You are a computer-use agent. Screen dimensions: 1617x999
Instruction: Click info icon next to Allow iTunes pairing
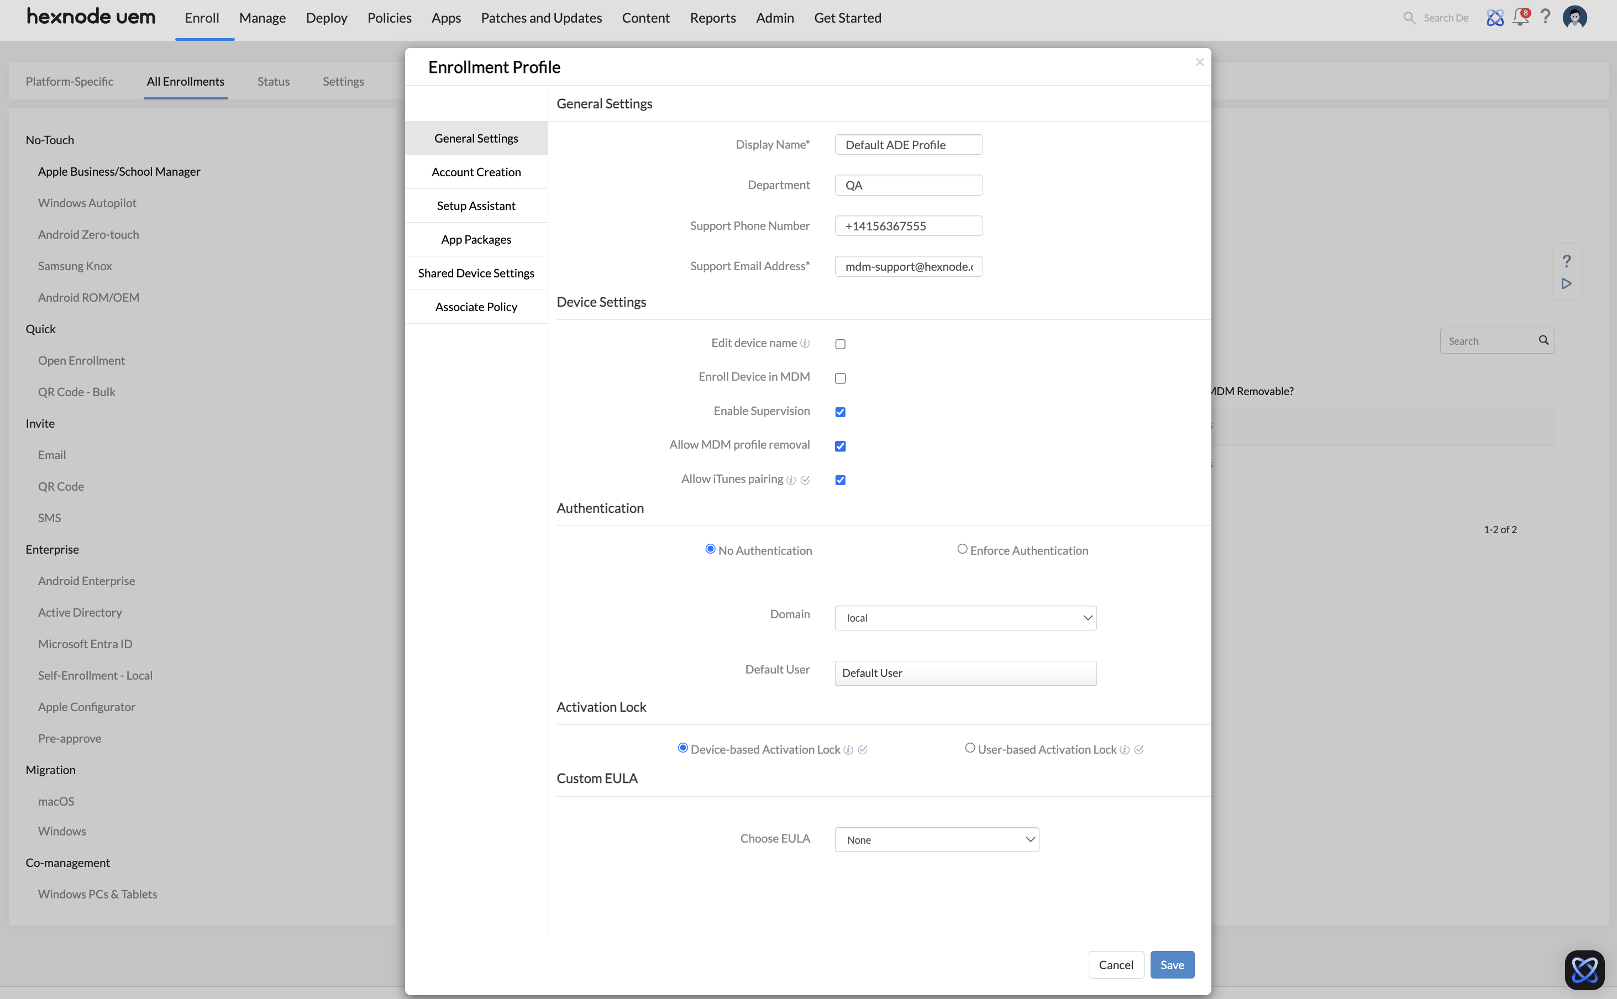pos(791,480)
